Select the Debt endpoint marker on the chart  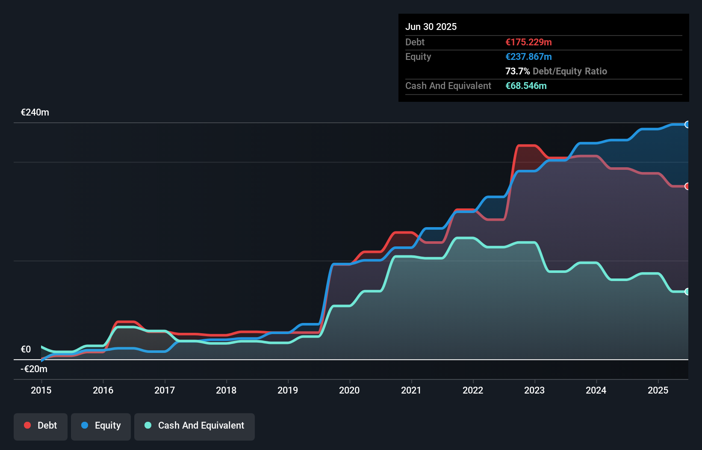point(687,187)
